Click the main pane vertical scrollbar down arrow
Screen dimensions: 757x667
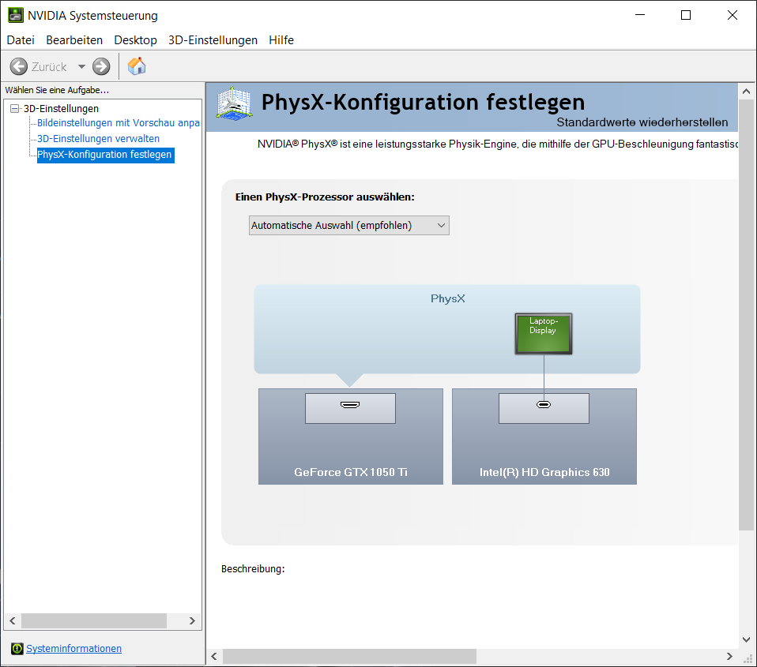click(747, 639)
